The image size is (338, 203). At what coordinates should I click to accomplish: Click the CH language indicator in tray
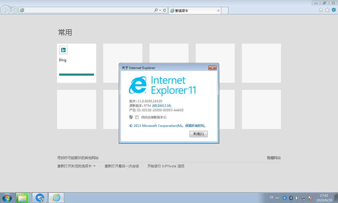[x=271, y=197]
